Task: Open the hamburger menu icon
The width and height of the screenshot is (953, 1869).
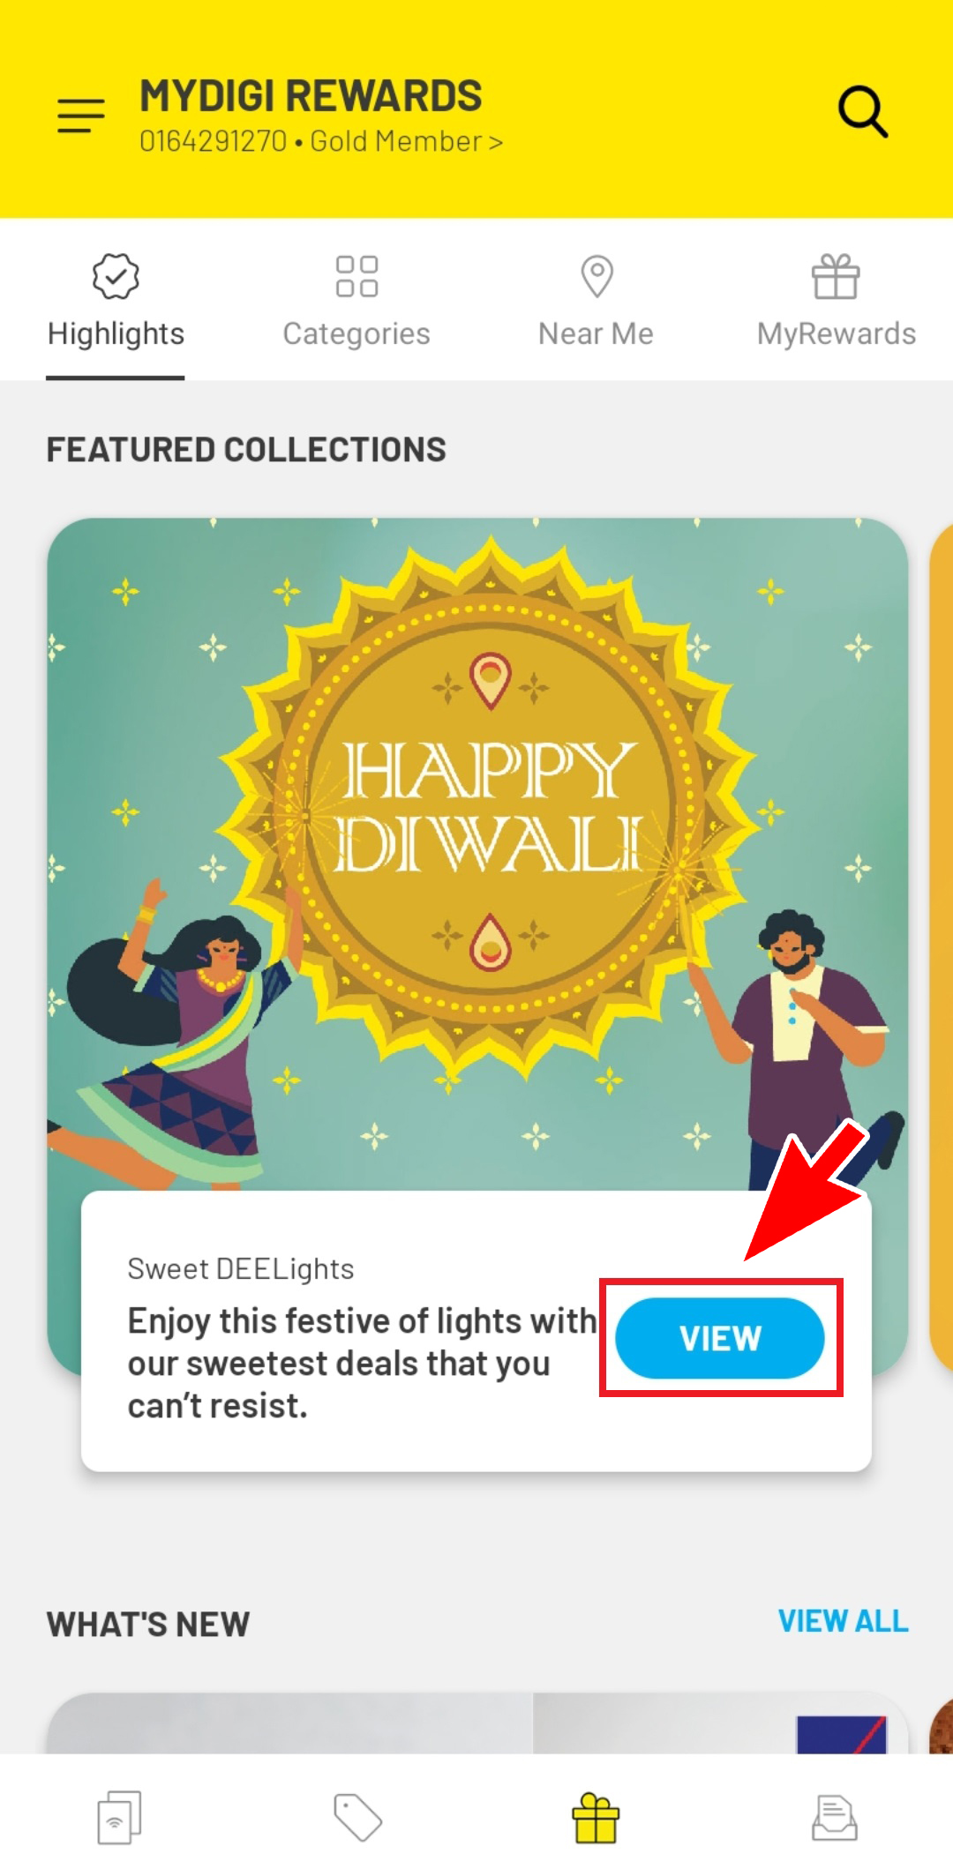Action: 81,116
